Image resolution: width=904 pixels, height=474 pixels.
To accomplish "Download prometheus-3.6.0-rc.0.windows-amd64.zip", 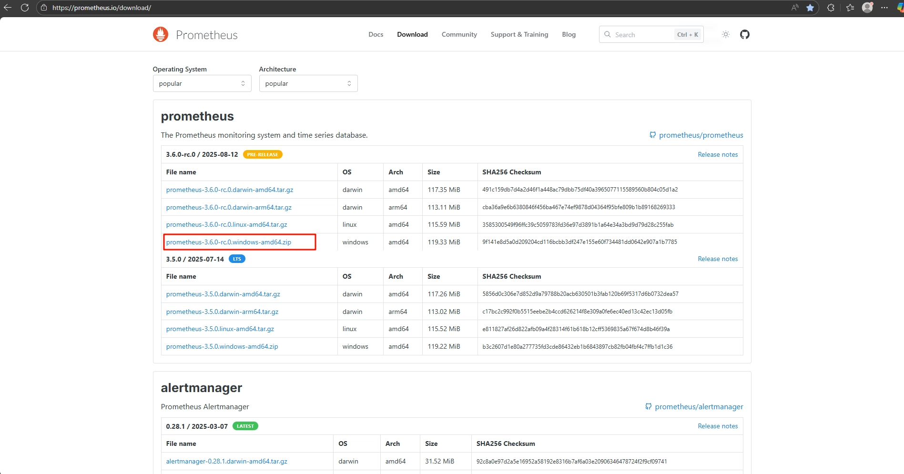I will click(x=228, y=242).
